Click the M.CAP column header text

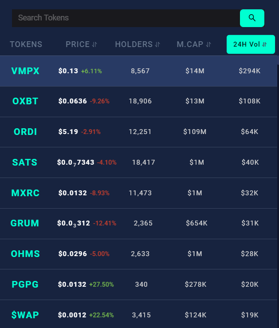point(190,44)
